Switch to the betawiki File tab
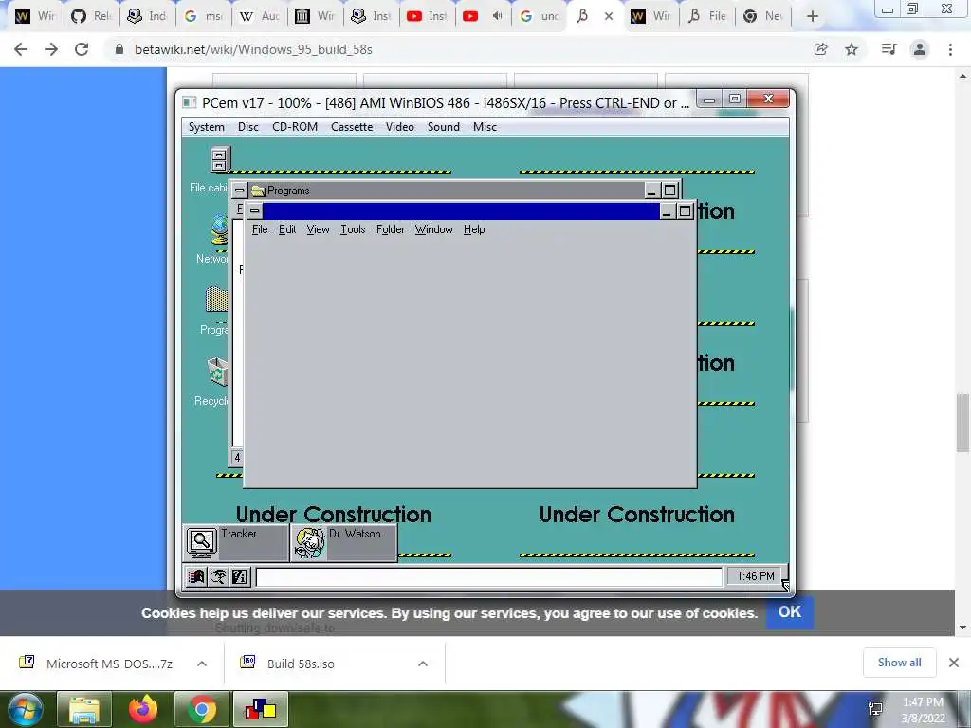This screenshot has height=728, width=971. (x=707, y=16)
